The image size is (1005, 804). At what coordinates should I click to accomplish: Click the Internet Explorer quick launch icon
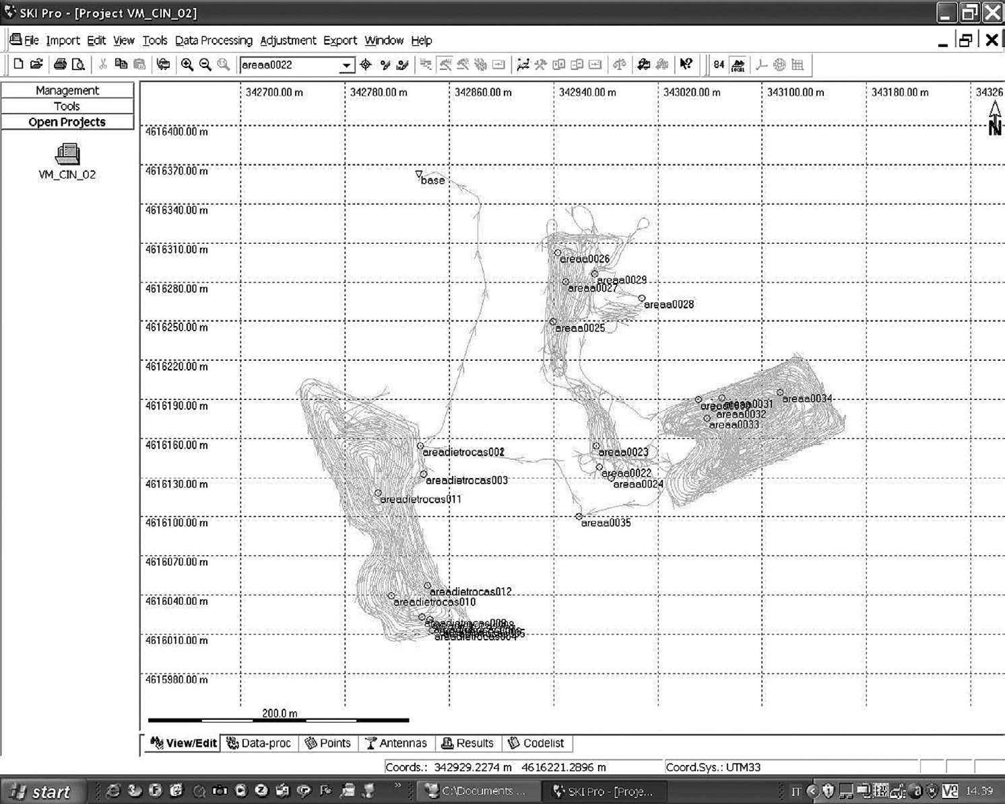pyautogui.click(x=114, y=791)
